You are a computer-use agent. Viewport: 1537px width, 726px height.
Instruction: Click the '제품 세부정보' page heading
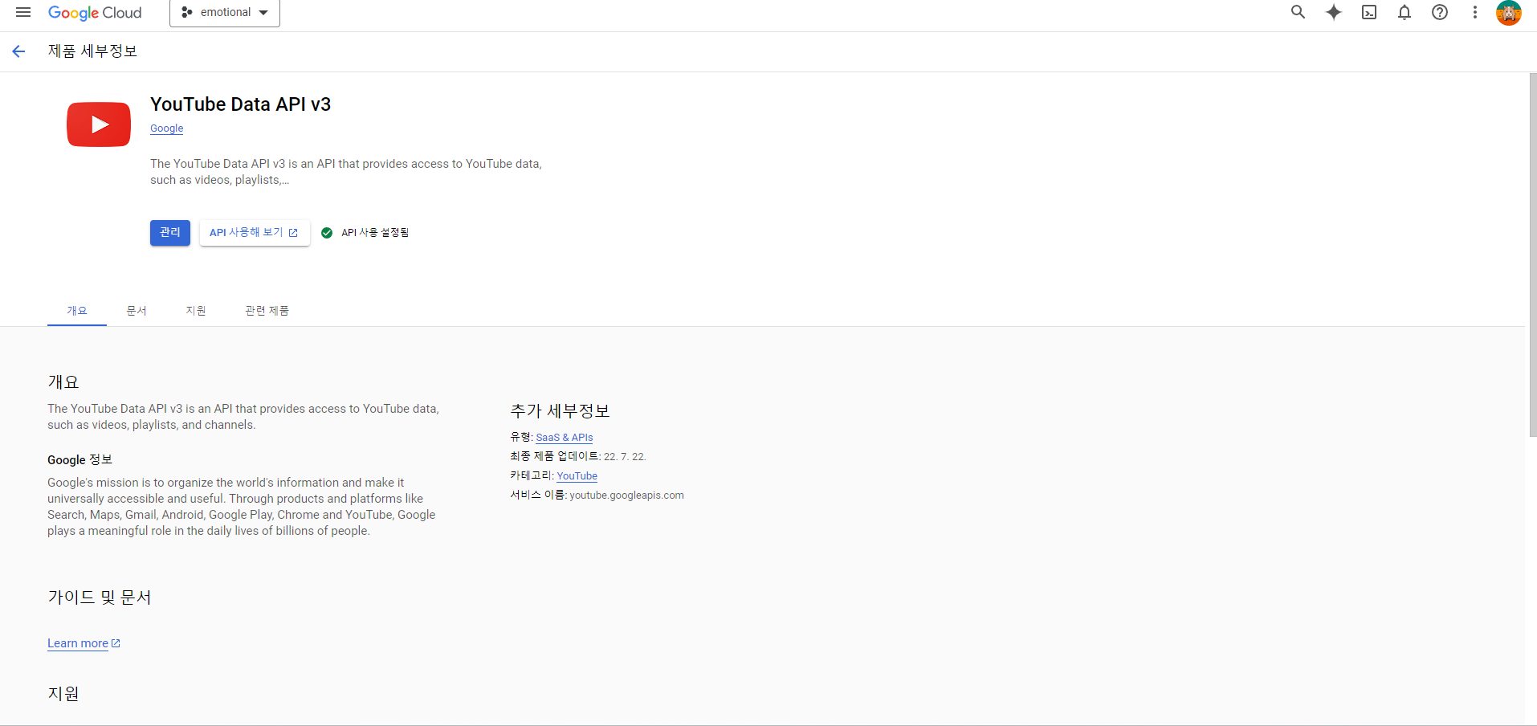[x=92, y=51]
